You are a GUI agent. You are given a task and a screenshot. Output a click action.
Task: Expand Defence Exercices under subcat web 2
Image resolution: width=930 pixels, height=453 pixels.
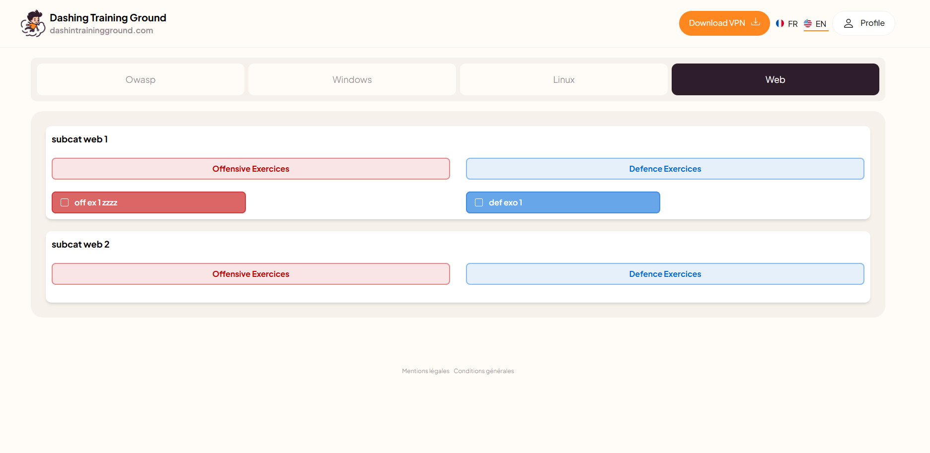point(665,274)
